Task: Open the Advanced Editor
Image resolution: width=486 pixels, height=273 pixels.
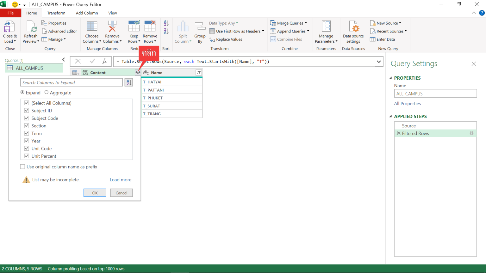Action: tap(59, 31)
